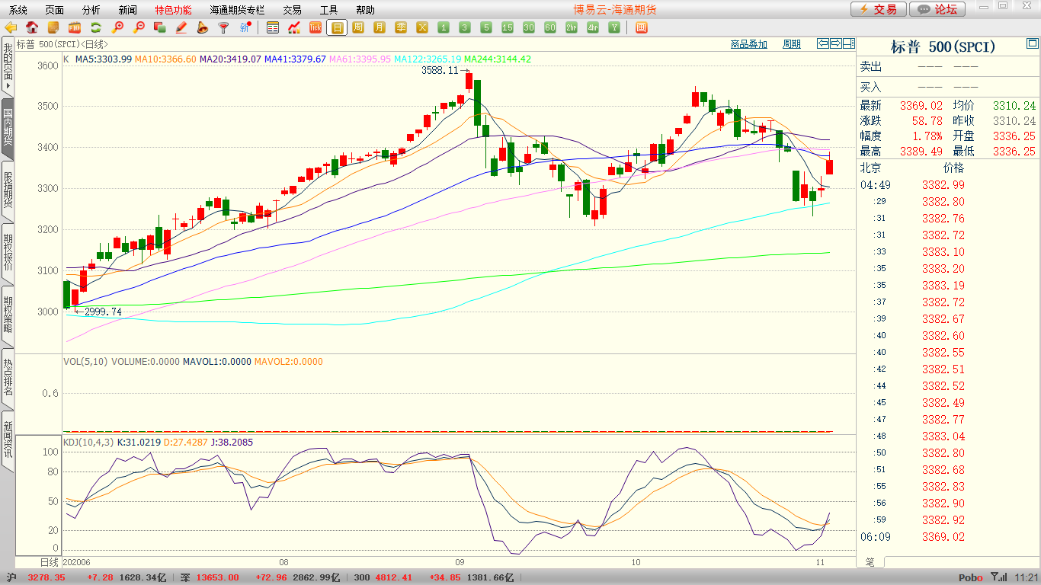Open the 海通期货专栏 menu
1041x585 pixels.
coord(238,10)
